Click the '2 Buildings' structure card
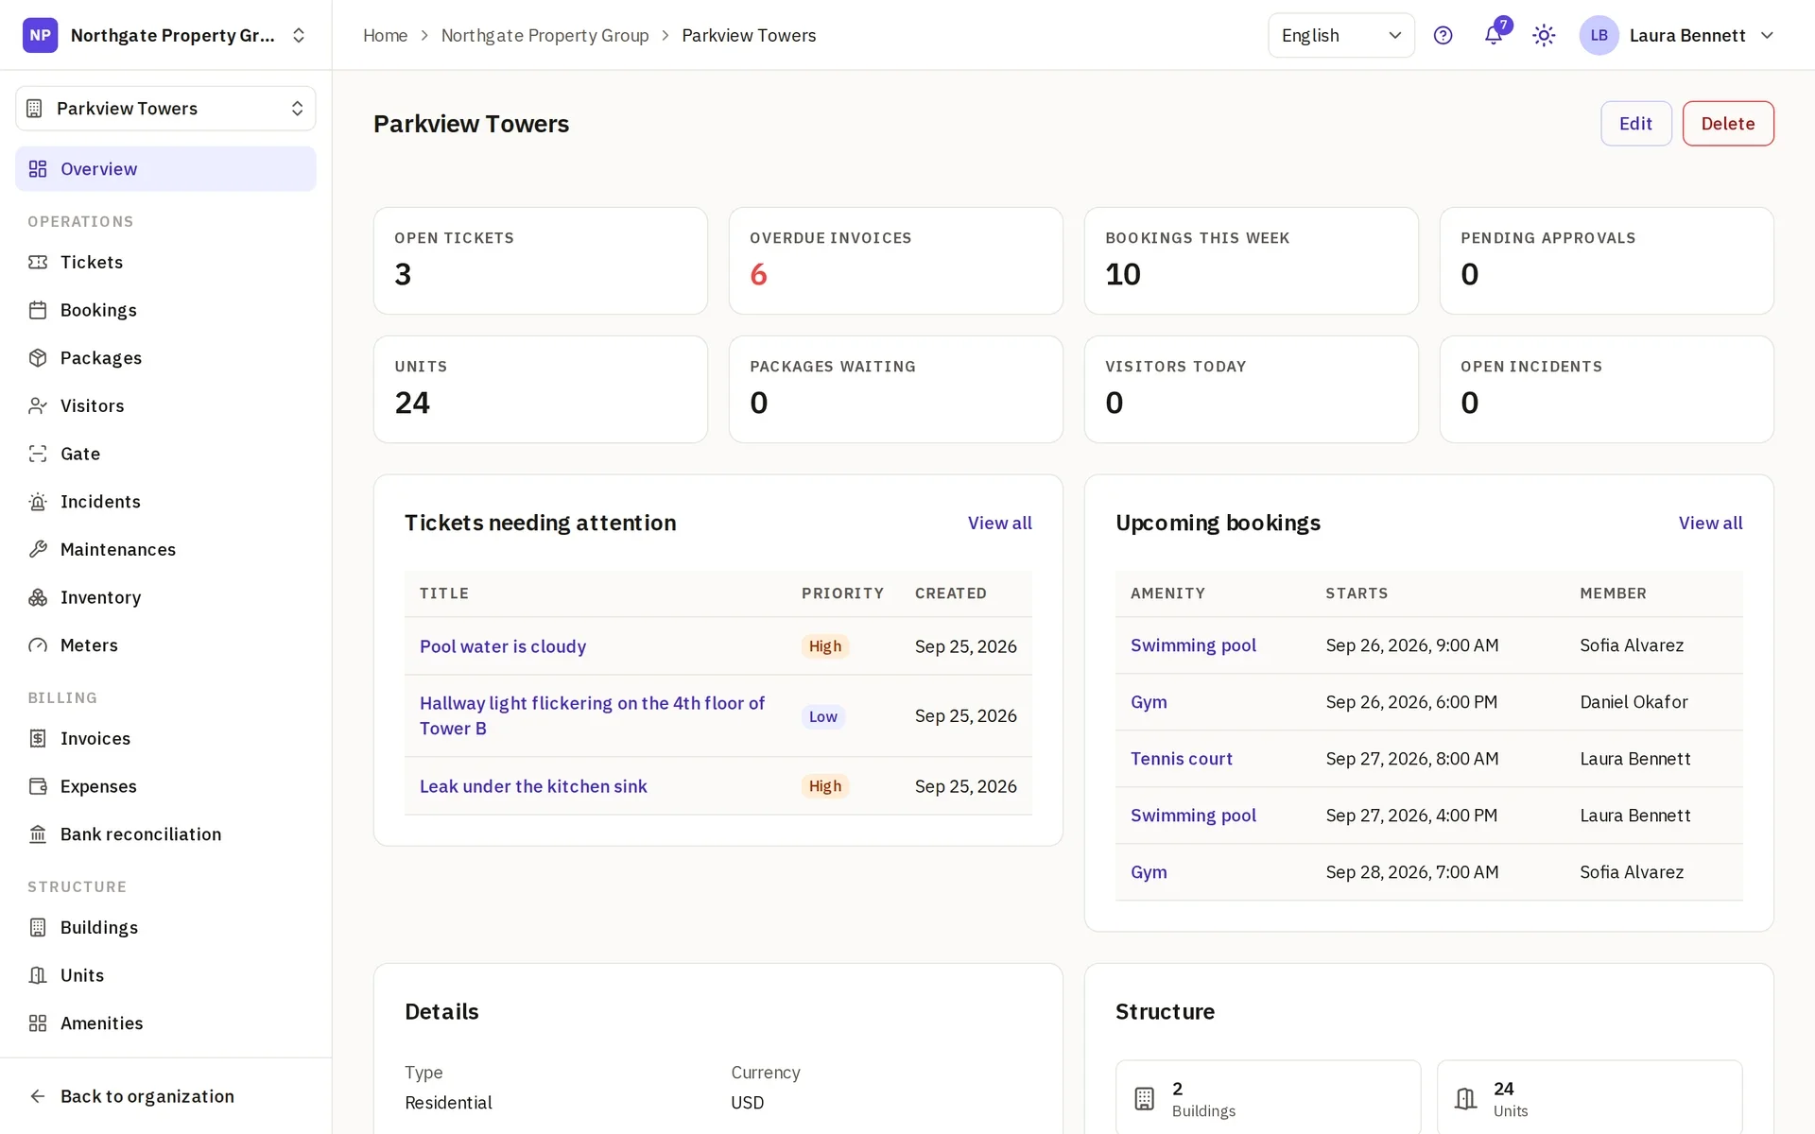1815x1134 pixels. click(x=1268, y=1097)
